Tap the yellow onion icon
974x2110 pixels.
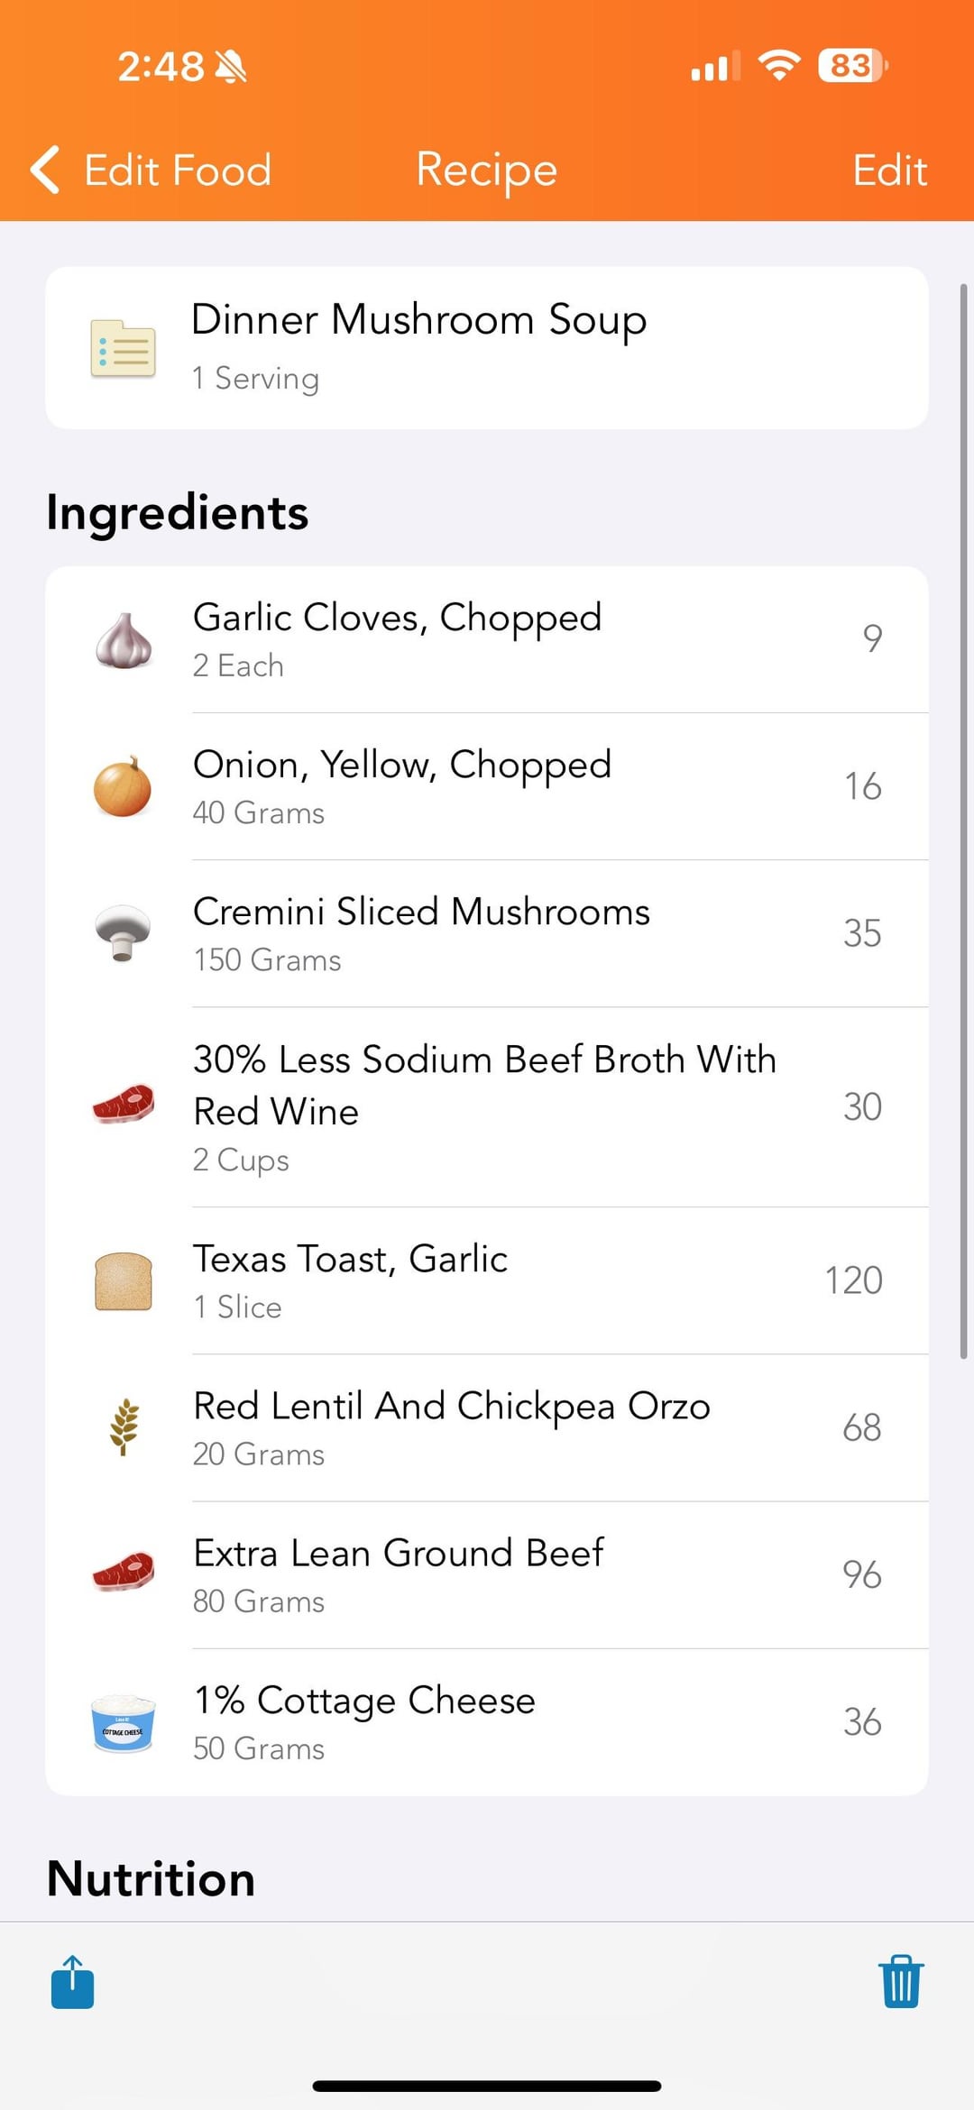point(123,787)
